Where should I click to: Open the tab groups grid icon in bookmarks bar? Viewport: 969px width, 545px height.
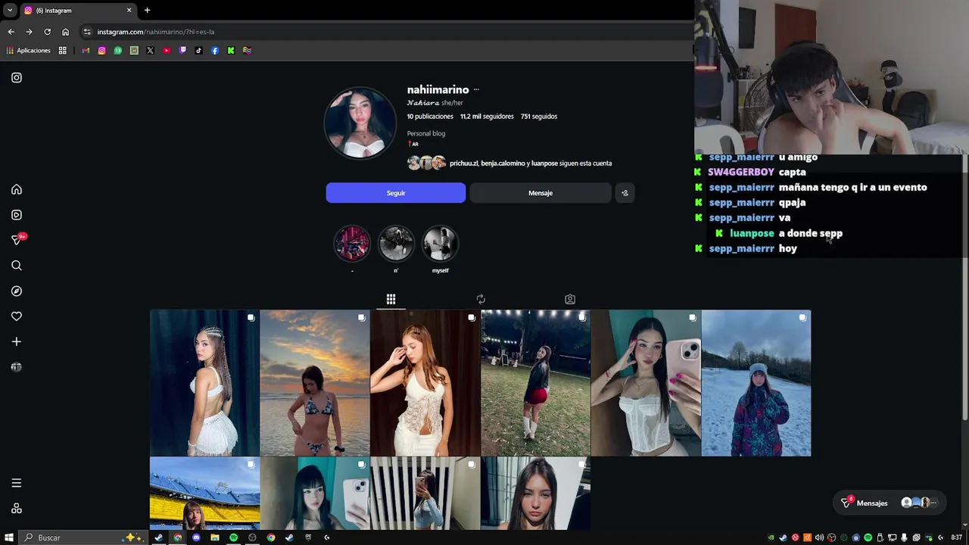point(63,51)
